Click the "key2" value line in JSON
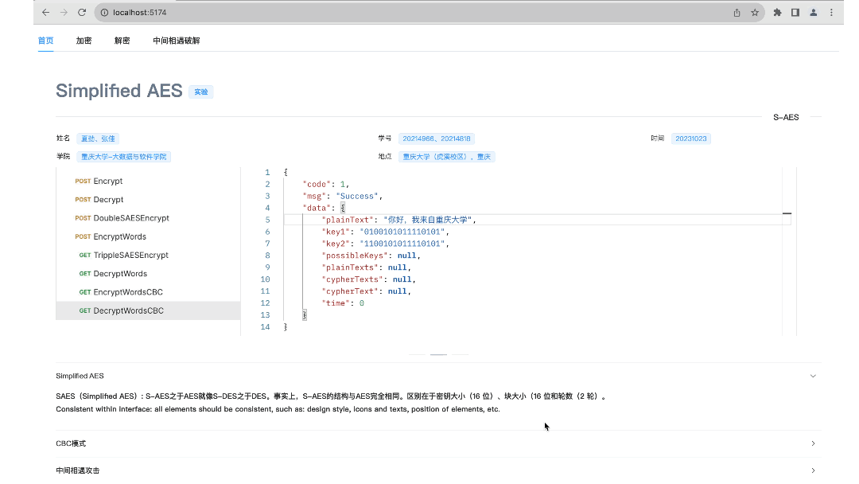This screenshot has width=859, height=484. click(x=385, y=244)
